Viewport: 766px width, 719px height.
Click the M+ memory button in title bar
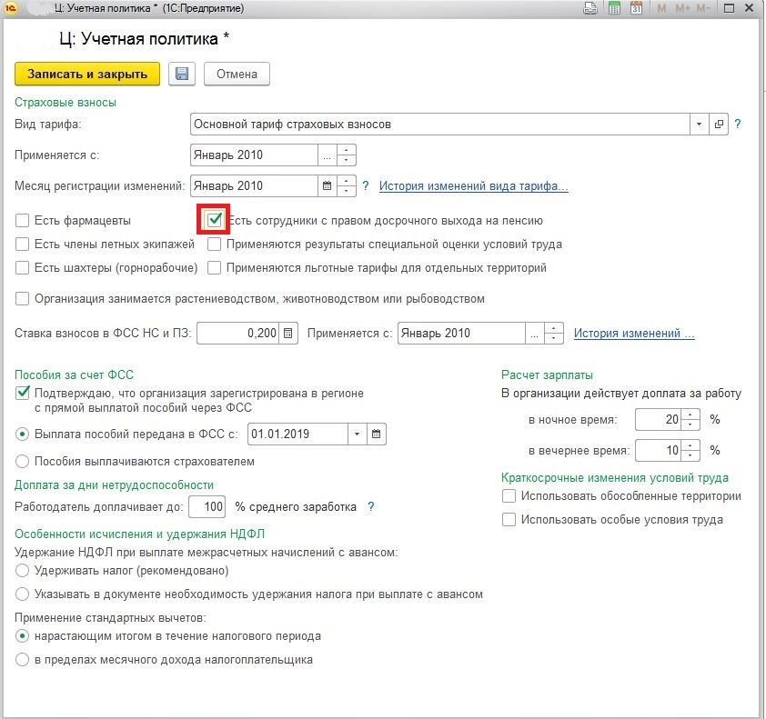(x=682, y=8)
